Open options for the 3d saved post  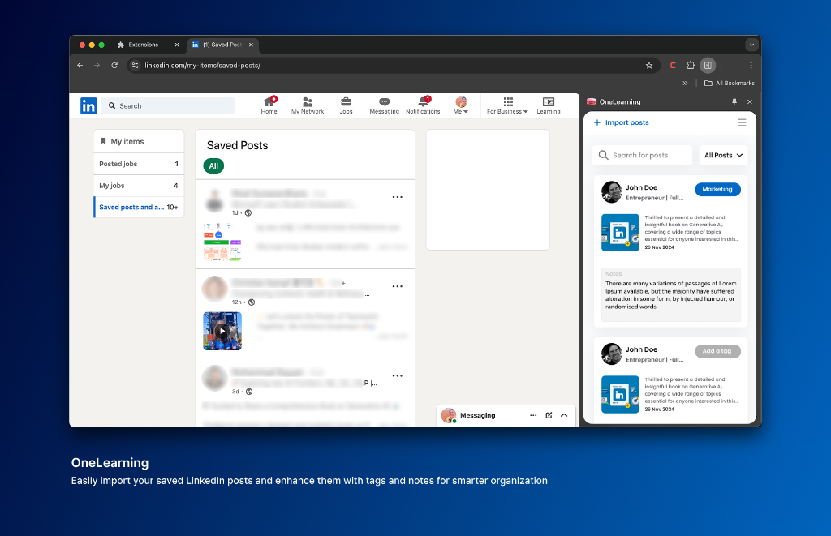398,376
